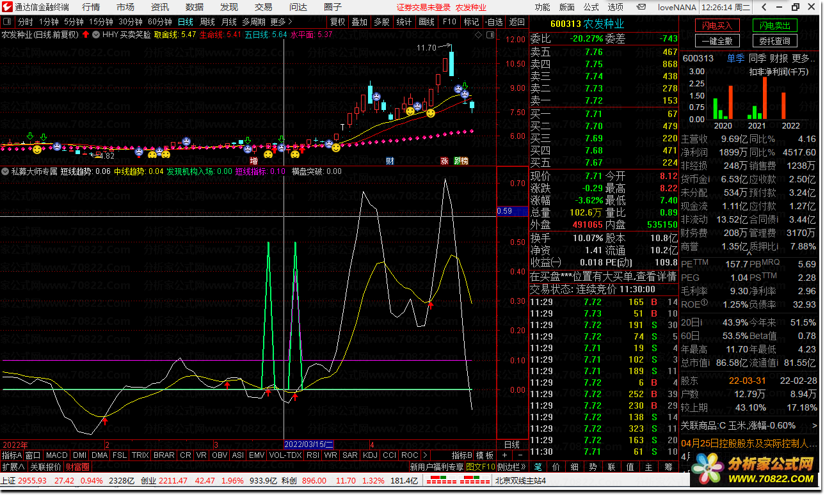Open the 数据 menu

click(195, 7)
